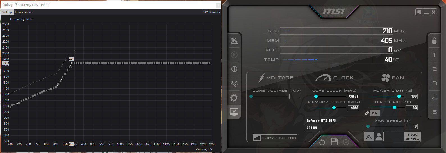The image size is (446, 153).
Task: Click memory clock +850 value field
Action: [354, 108]
